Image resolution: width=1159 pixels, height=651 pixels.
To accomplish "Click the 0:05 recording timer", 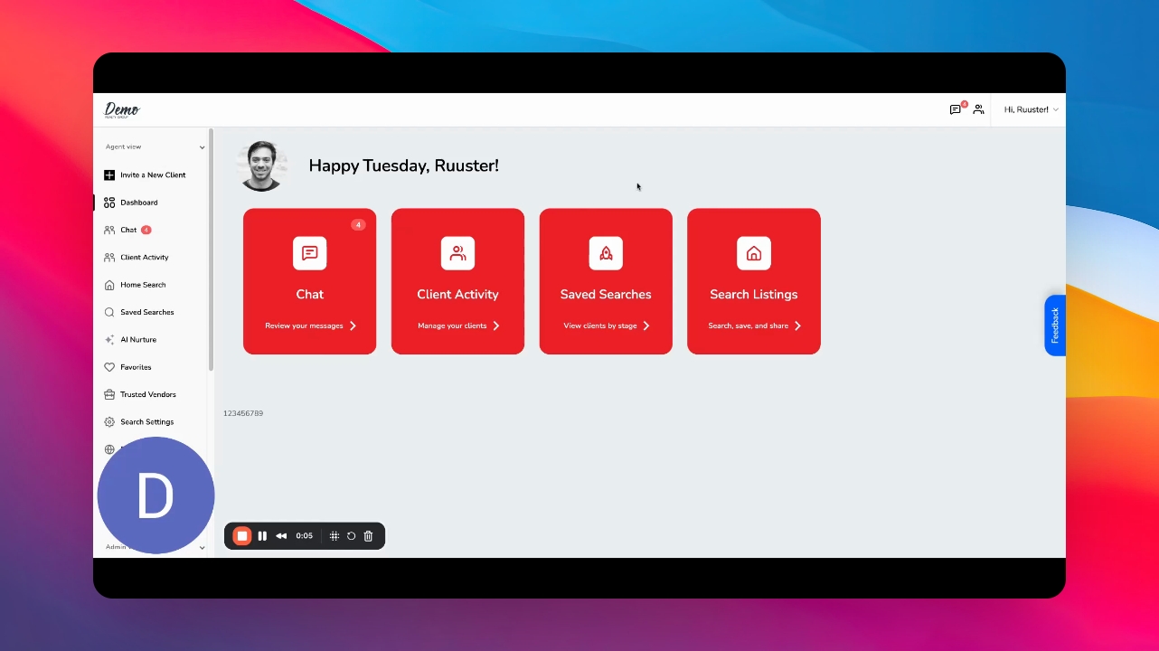I will point(305,536).
